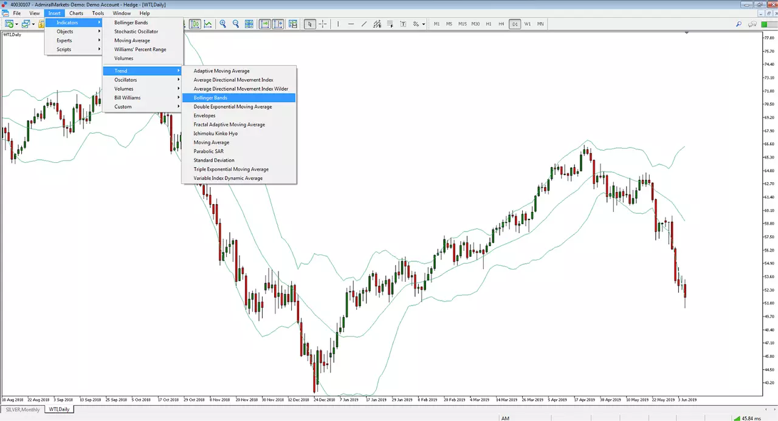
Task: Open the File menu
Action: 16,13
